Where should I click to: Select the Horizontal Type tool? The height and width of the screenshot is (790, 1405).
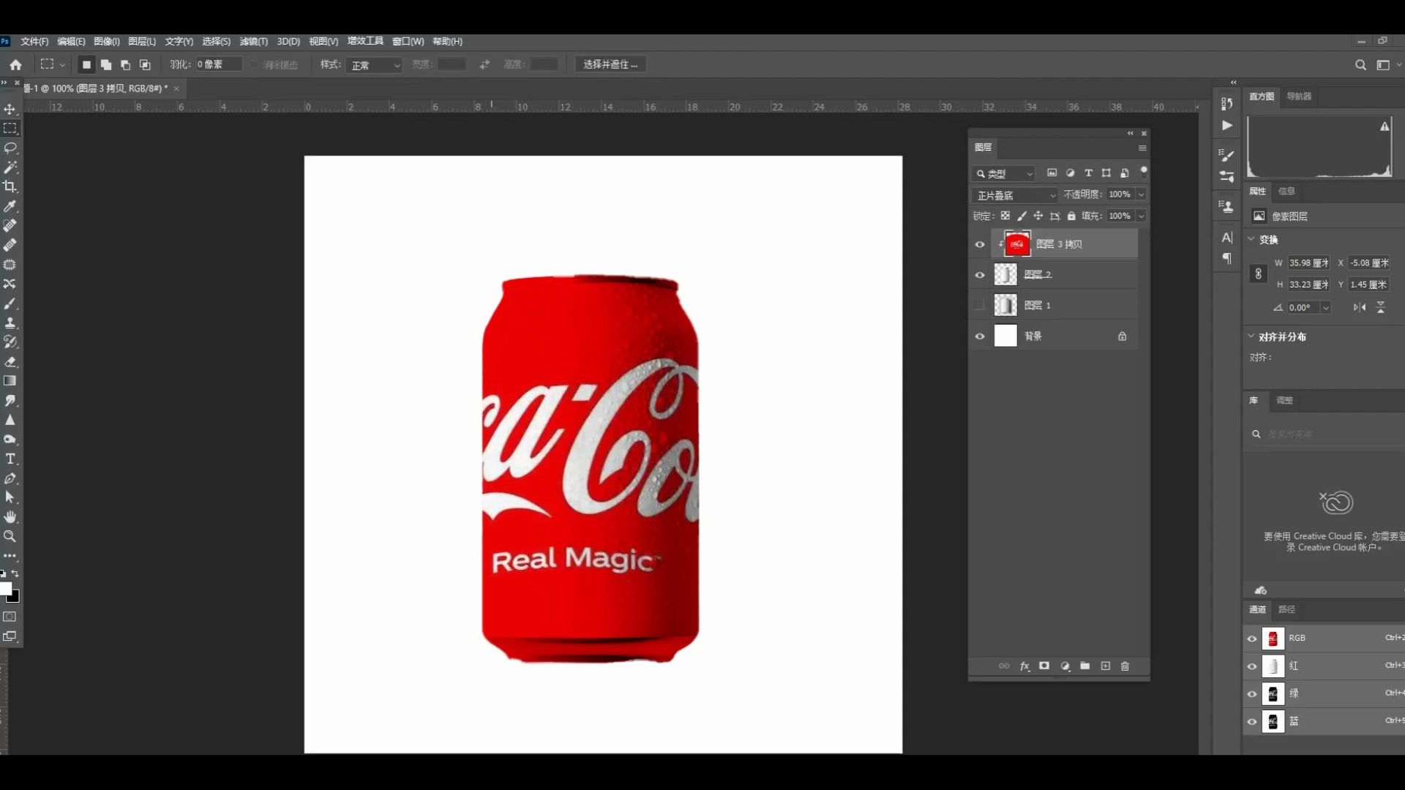point(10,459)
